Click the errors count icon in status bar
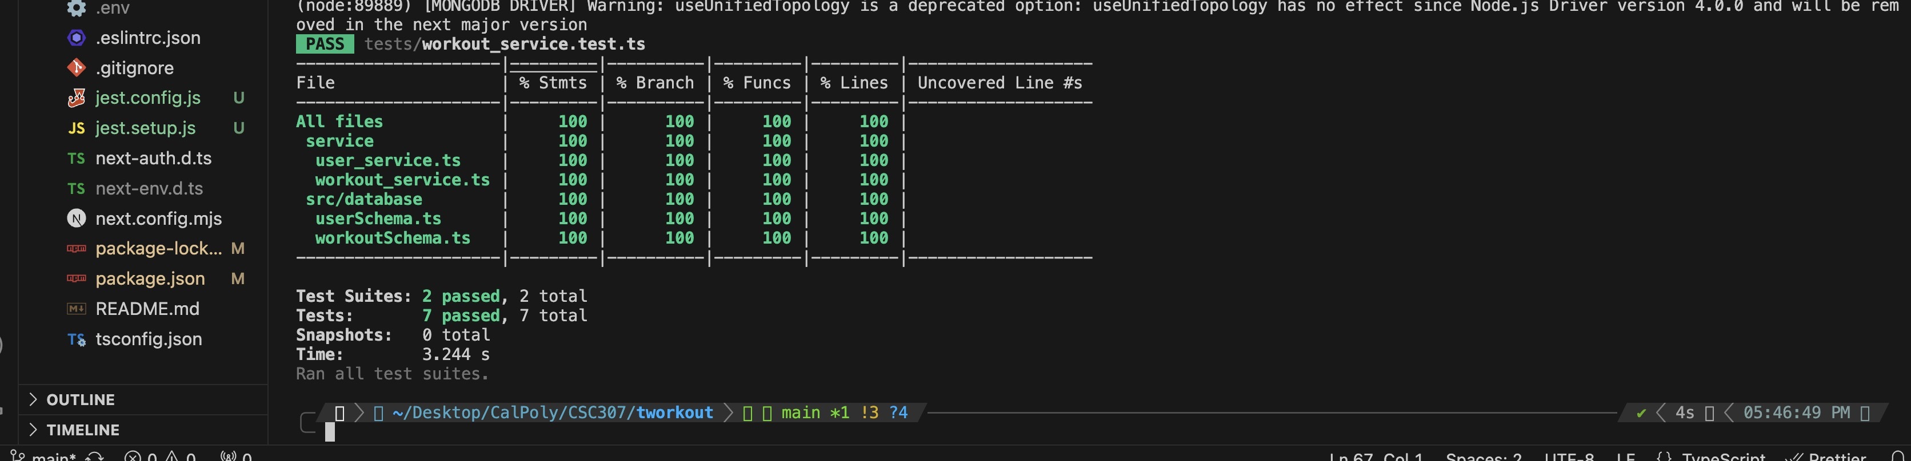This screenshot has width=1911, height=461. pyautogui.click(x=133, y=456)
